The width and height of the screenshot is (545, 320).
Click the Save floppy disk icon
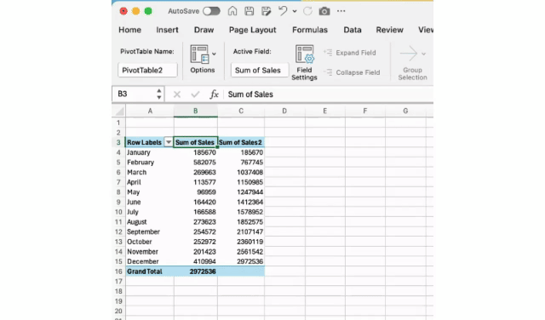250,11
